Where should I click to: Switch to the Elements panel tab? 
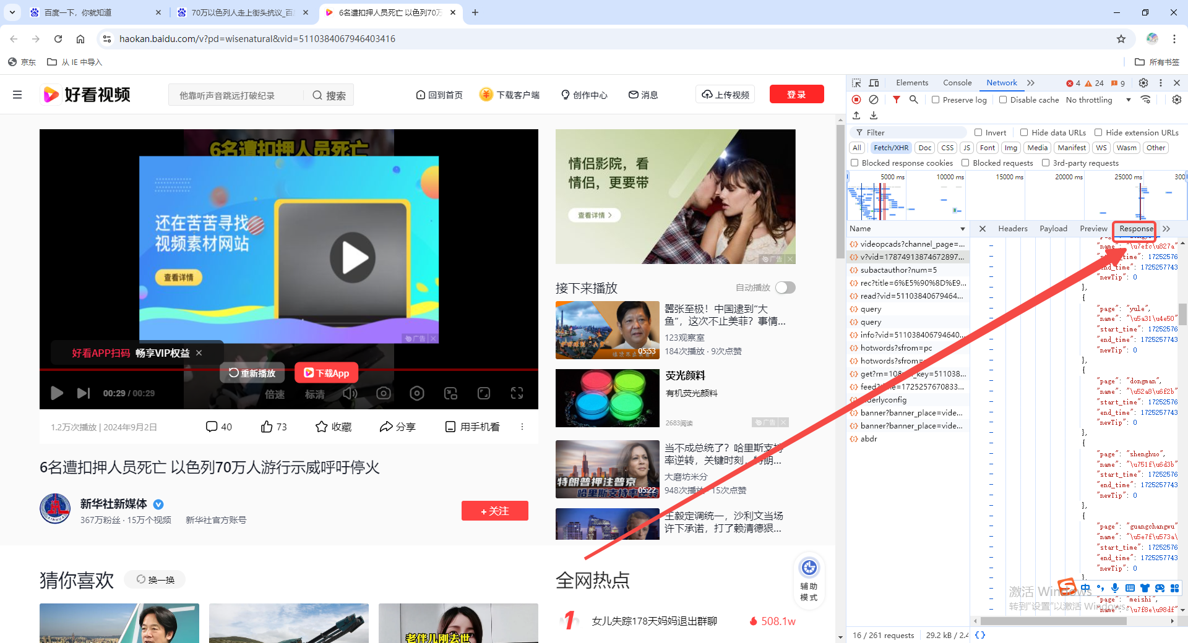[x=912, y=83]
